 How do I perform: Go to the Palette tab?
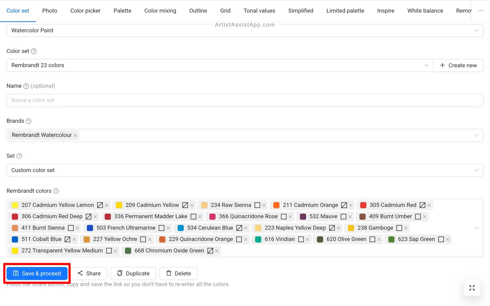coord(122,11)
